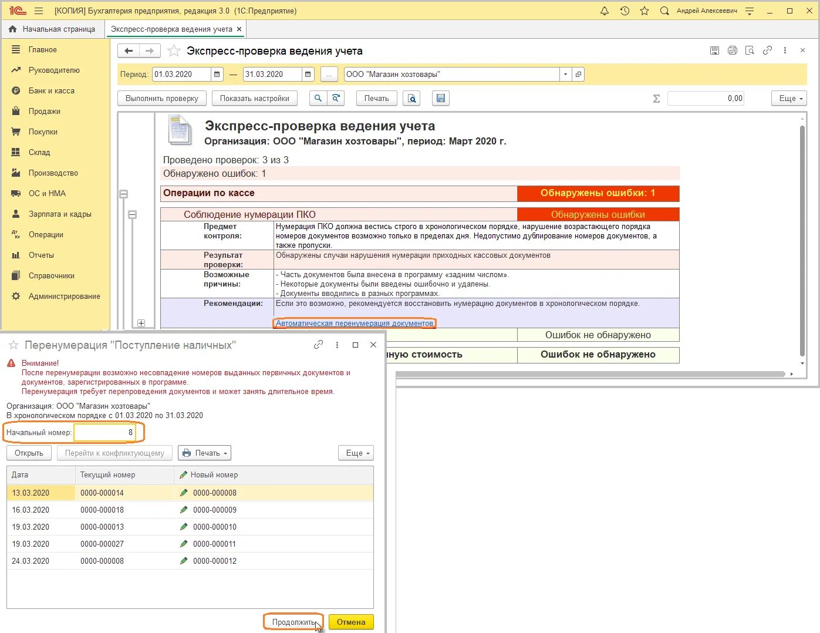
Task: Collapse the Операции по кассе group
Action: point(124,194)
